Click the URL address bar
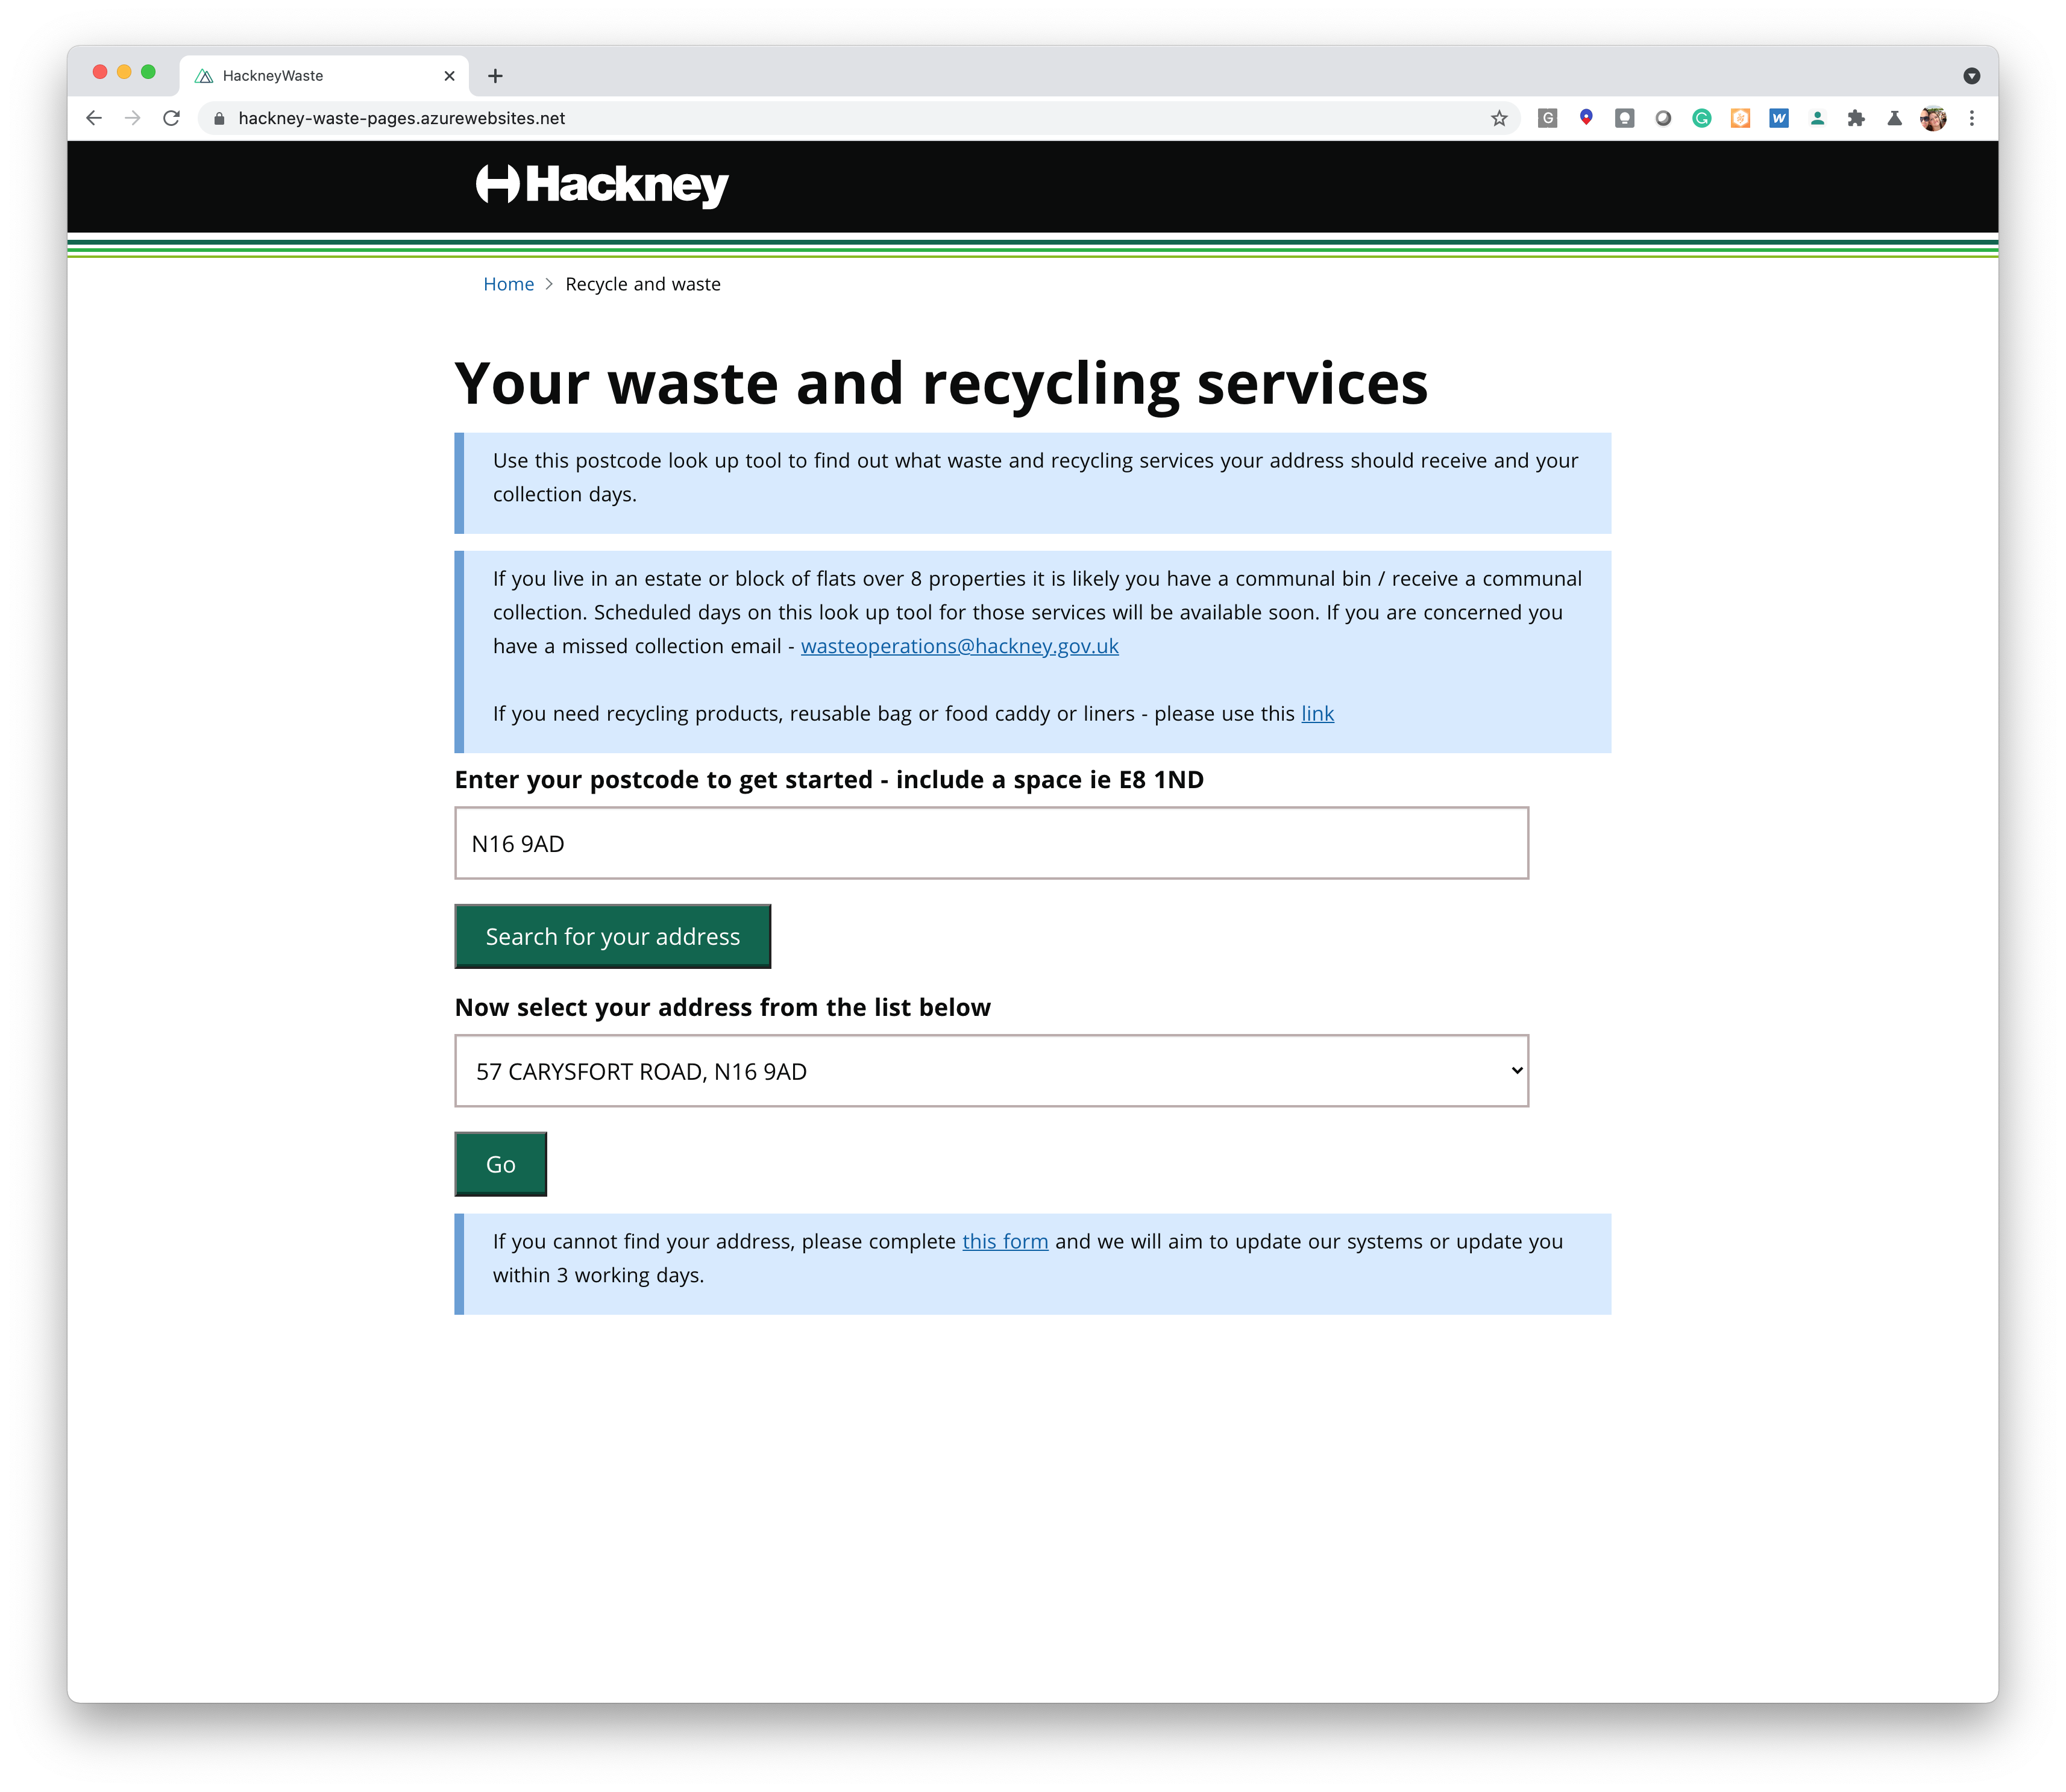2066x1792 pixels. (860, 118)
